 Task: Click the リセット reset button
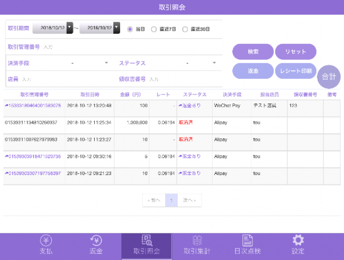coord(296,52)
